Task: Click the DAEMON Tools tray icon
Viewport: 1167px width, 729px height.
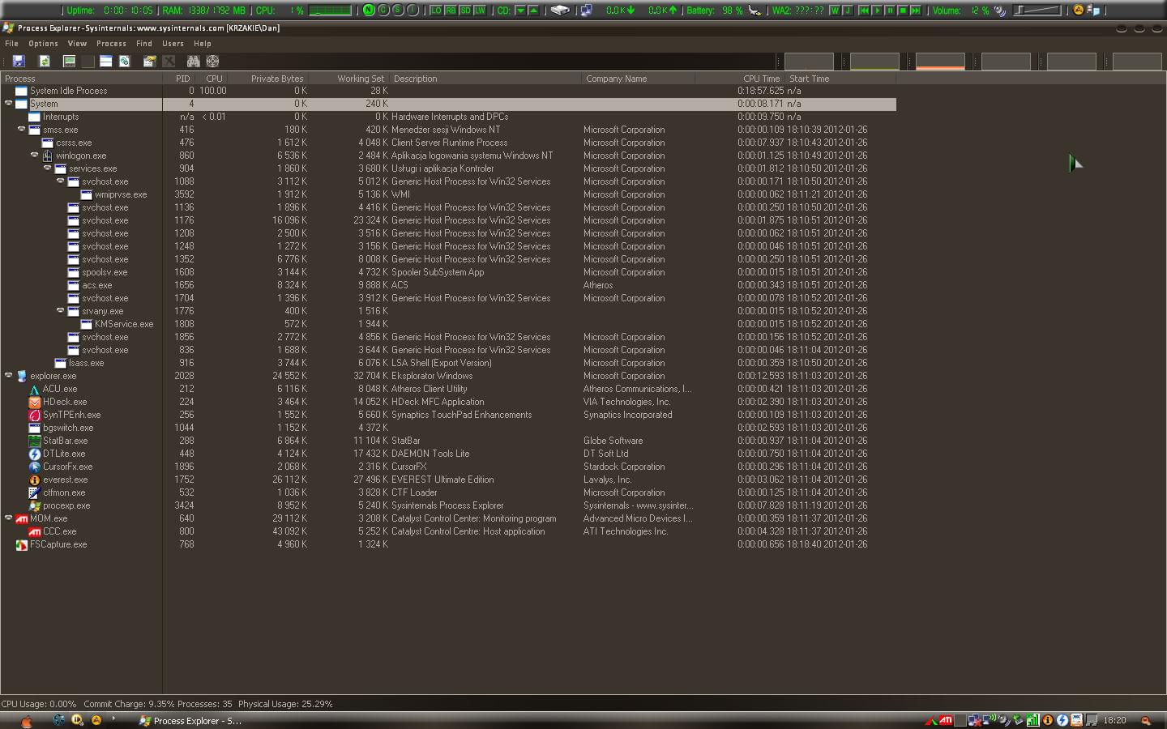Action: pyautogui.click(x=1062, y=720)
